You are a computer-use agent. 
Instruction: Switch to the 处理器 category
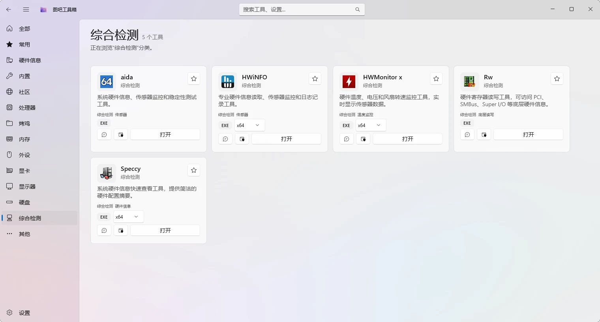coord(39,107)
